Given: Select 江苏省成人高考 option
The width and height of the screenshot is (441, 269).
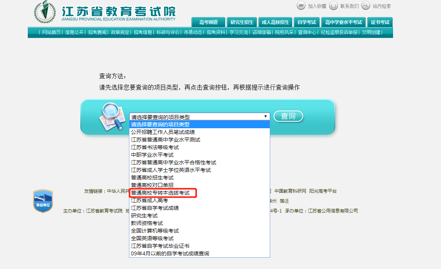Looking at the screenshot, I should click(x=199, y=200).
